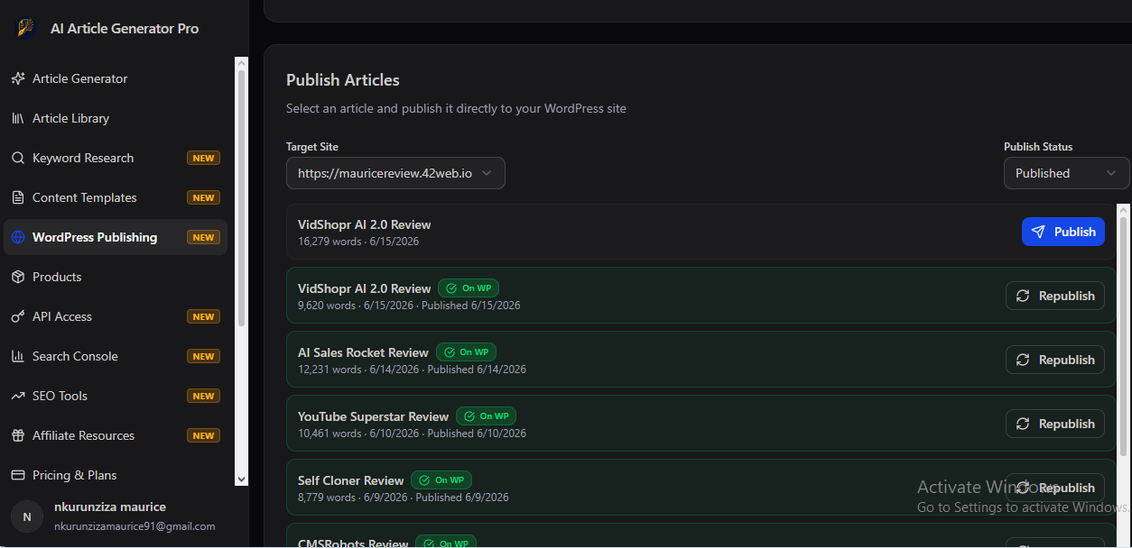Select Content Templates in sidebar
This screenshot has height=548, width=1132.
tap(116, 197)
